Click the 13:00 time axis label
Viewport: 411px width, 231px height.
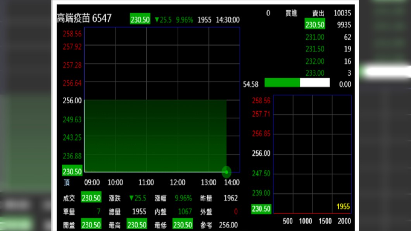pyautogui.click(x=208, y=182)
